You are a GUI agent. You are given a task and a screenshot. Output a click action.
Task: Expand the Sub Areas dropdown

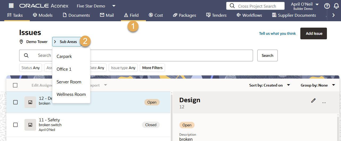point(67,42)
